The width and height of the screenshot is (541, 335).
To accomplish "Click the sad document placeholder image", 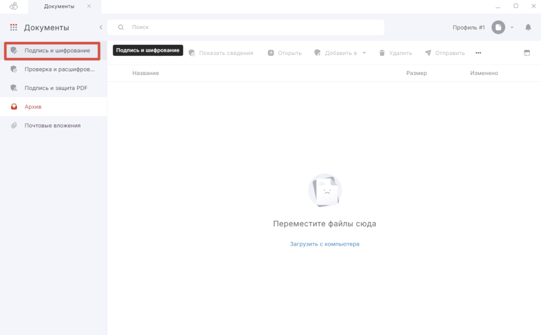I will click(x=325, y=190).
